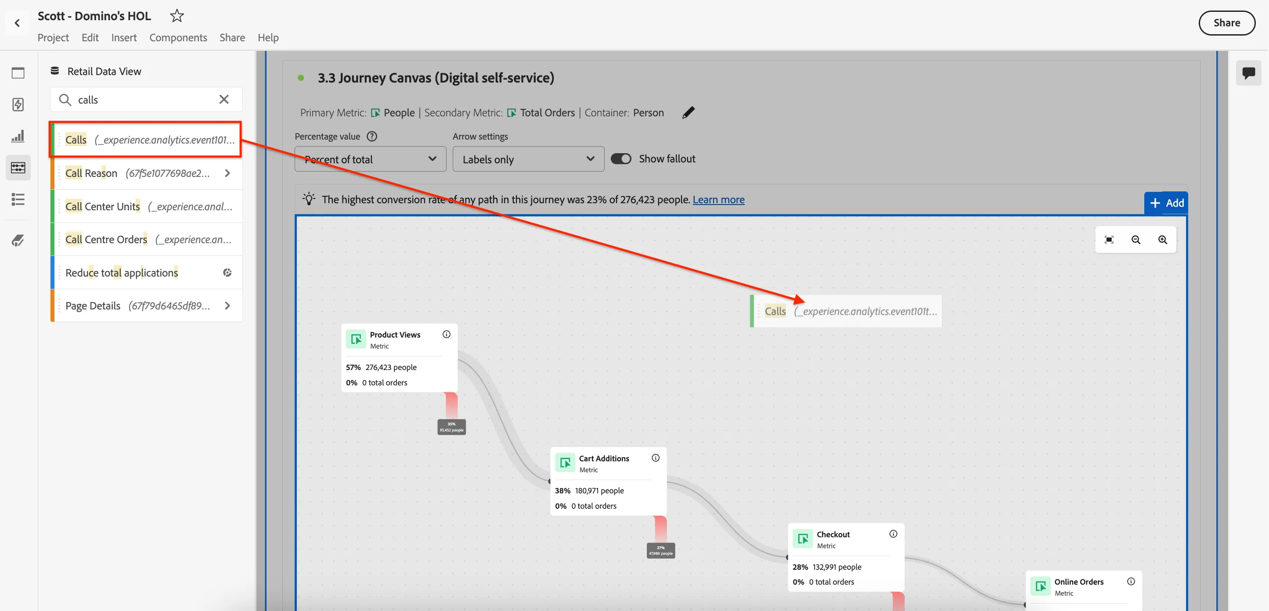The width and height of the screenshot is (1269, 611).
Task: Open the Help menu
Action: tap(268, 37)
